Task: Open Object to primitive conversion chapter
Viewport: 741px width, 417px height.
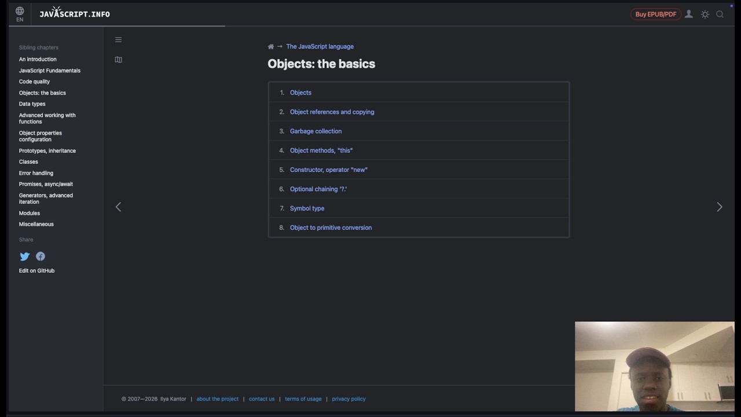Action: pos(331,228)
